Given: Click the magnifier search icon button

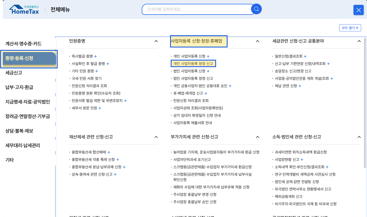Looking at the screenshot, I should point(256,9).
